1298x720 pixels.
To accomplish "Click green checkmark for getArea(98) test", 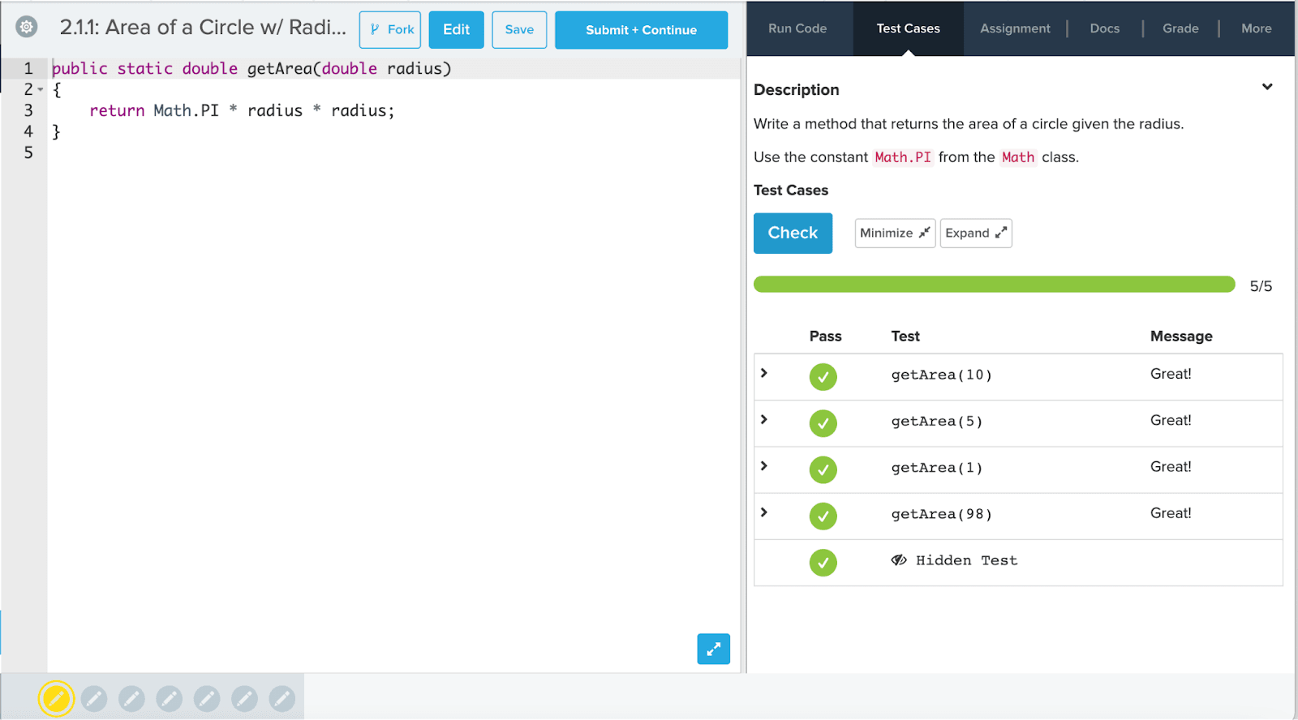I will coord(823,516).
